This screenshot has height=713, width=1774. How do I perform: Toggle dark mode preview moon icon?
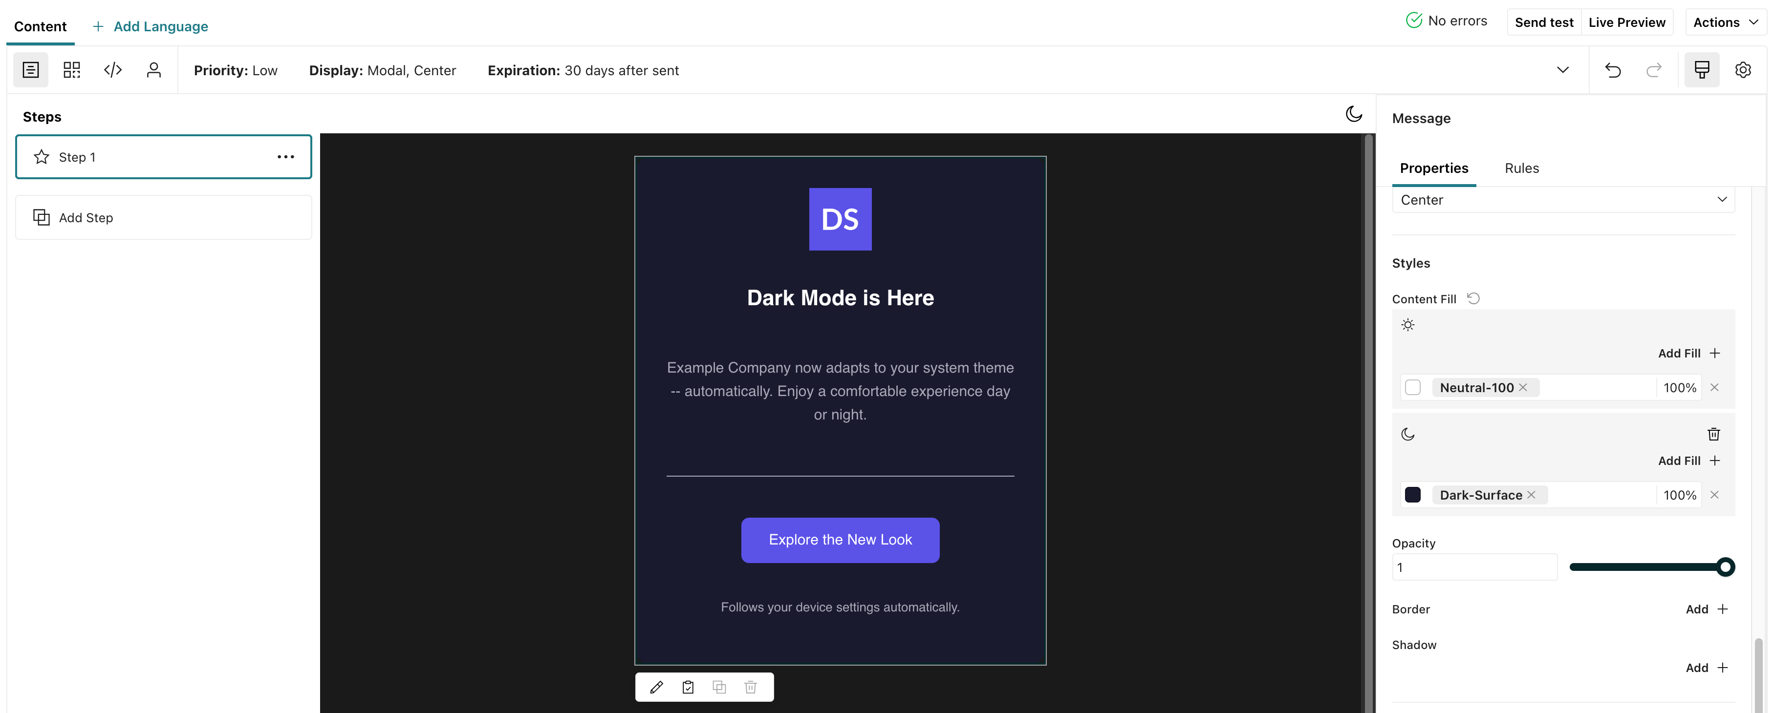(1354, 114)
